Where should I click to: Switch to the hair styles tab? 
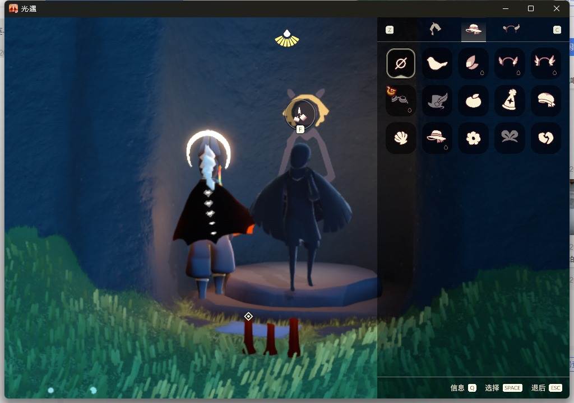[435, 29]
